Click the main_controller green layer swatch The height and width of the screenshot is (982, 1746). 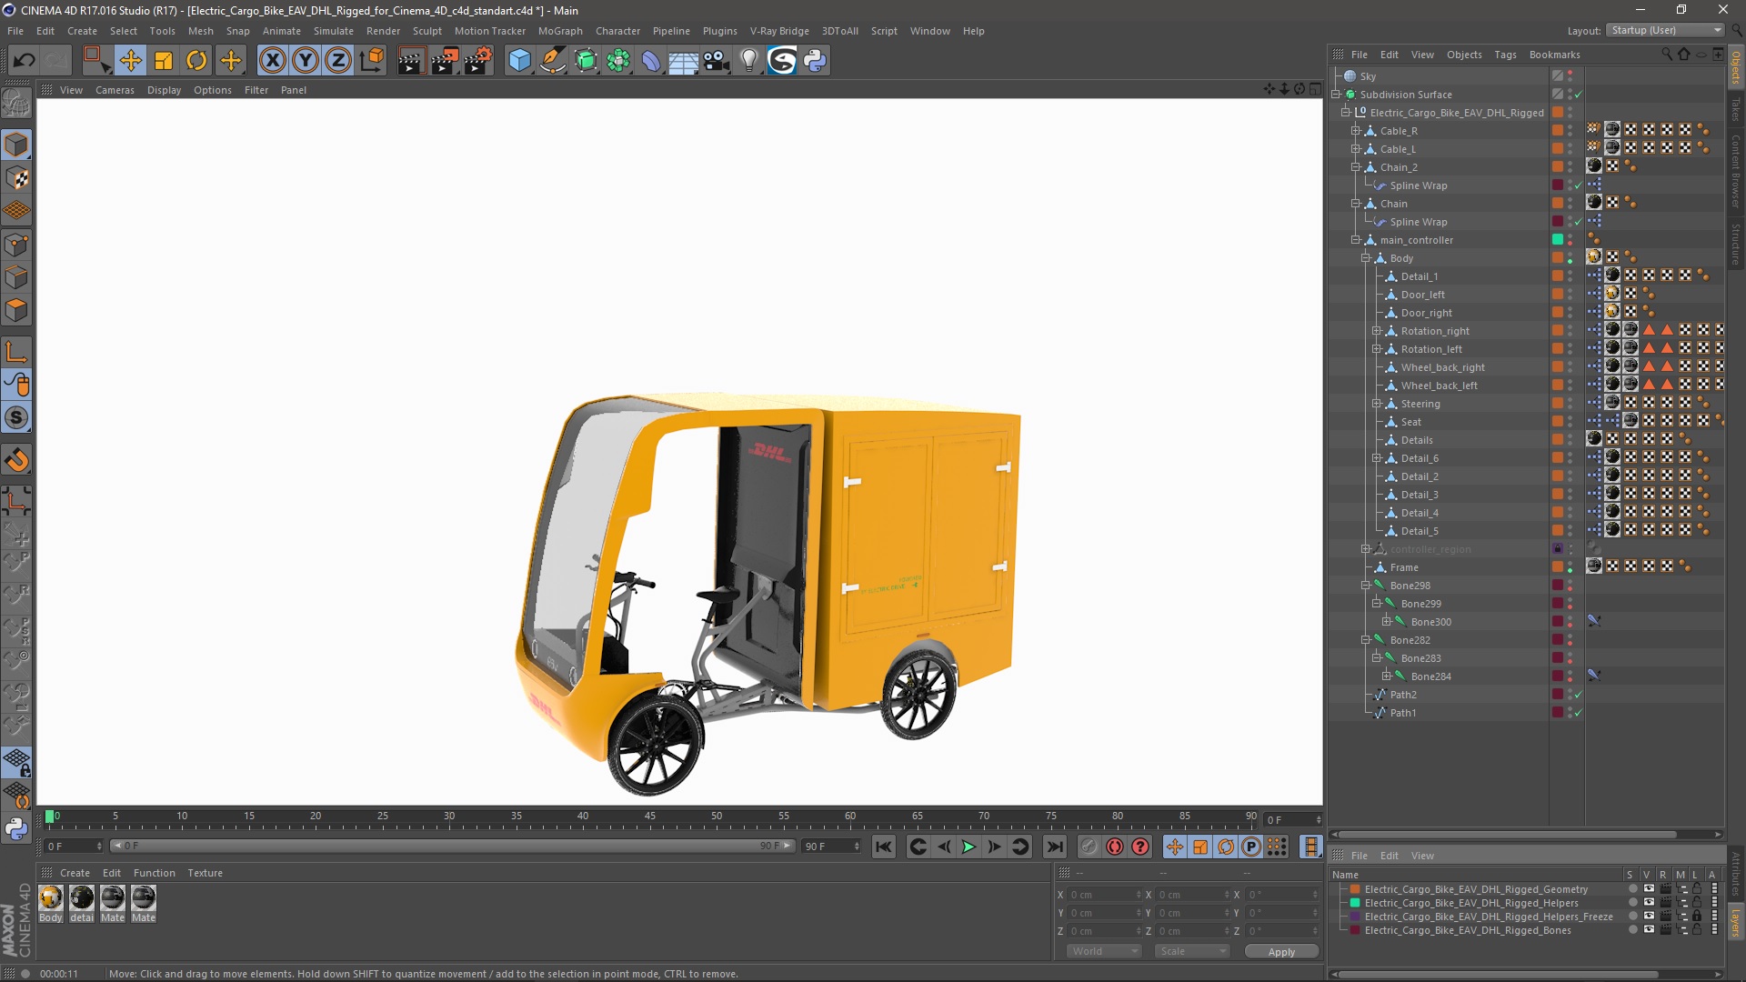(1558, 240)
